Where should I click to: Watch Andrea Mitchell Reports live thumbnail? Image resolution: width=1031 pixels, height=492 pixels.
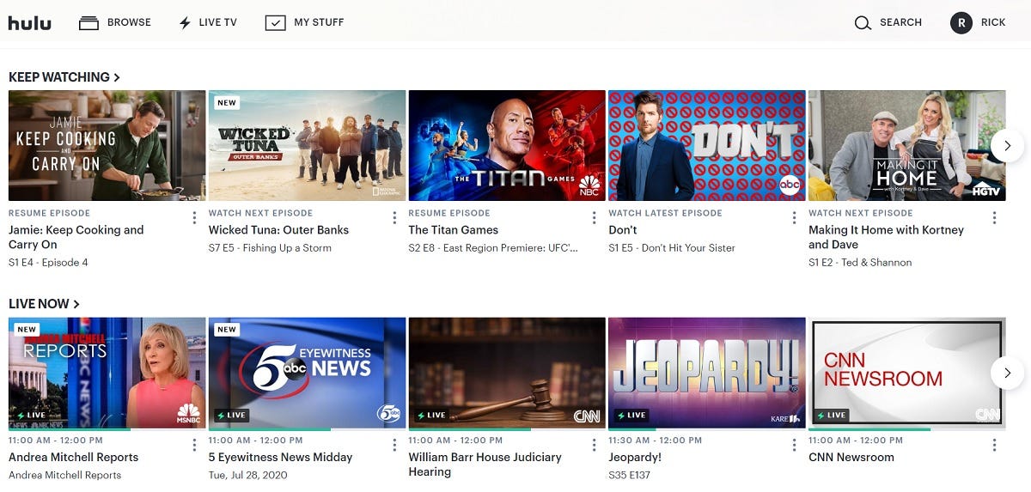coord(107,373)
